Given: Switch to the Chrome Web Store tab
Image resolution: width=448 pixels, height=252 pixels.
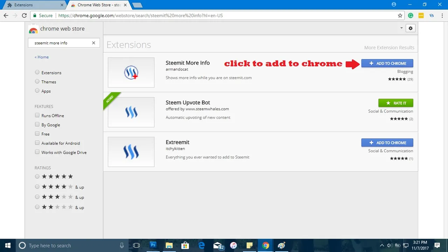Looking at the screenshot, I should tap(99, 5).
